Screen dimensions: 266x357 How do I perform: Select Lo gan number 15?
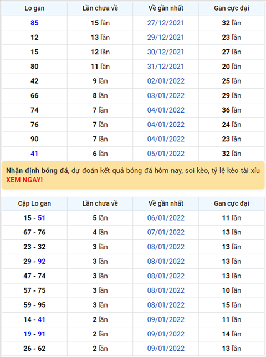[34, 52]
